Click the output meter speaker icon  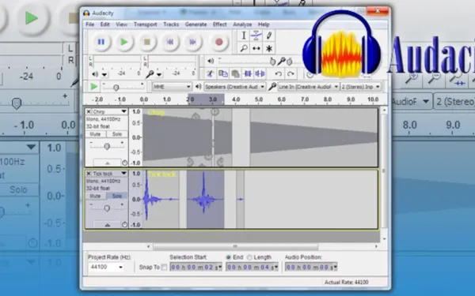click(x=95, y=74)
